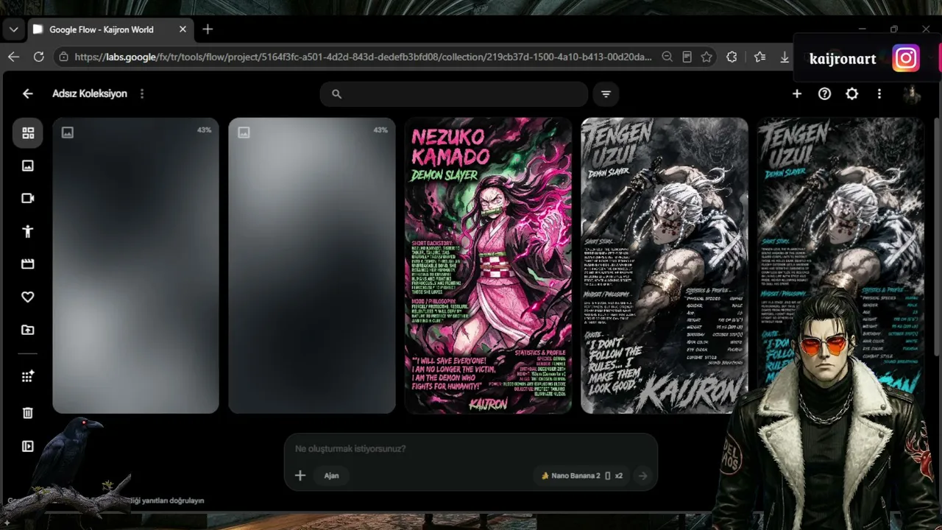Open the all-media grid view in sidebar
This screenshot has height=530, width=942.
click(x=28, y=133)
